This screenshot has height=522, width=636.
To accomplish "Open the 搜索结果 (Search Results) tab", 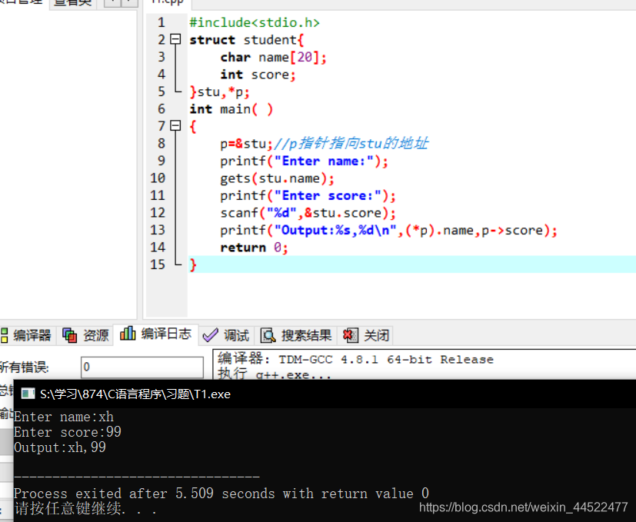I will click(296, 335).
